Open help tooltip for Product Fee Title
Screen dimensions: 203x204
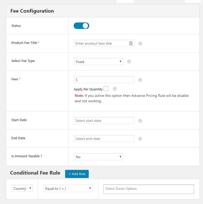pos(140,44)
